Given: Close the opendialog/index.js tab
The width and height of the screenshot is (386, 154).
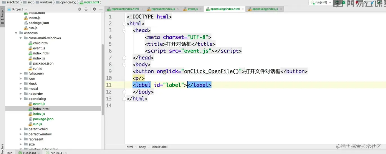Looking at the screenshot, I should (x=281, y=9).
